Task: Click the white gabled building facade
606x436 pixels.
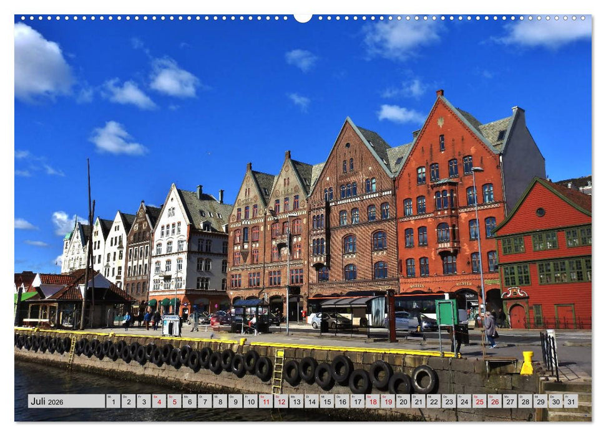Action: (x=187, y=249)
